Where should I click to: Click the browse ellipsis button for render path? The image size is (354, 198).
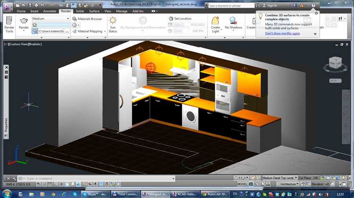67,31
